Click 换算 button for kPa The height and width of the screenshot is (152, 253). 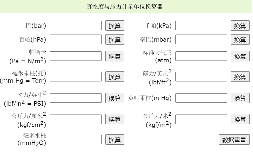pyautogui.click(x=240, y=26)
